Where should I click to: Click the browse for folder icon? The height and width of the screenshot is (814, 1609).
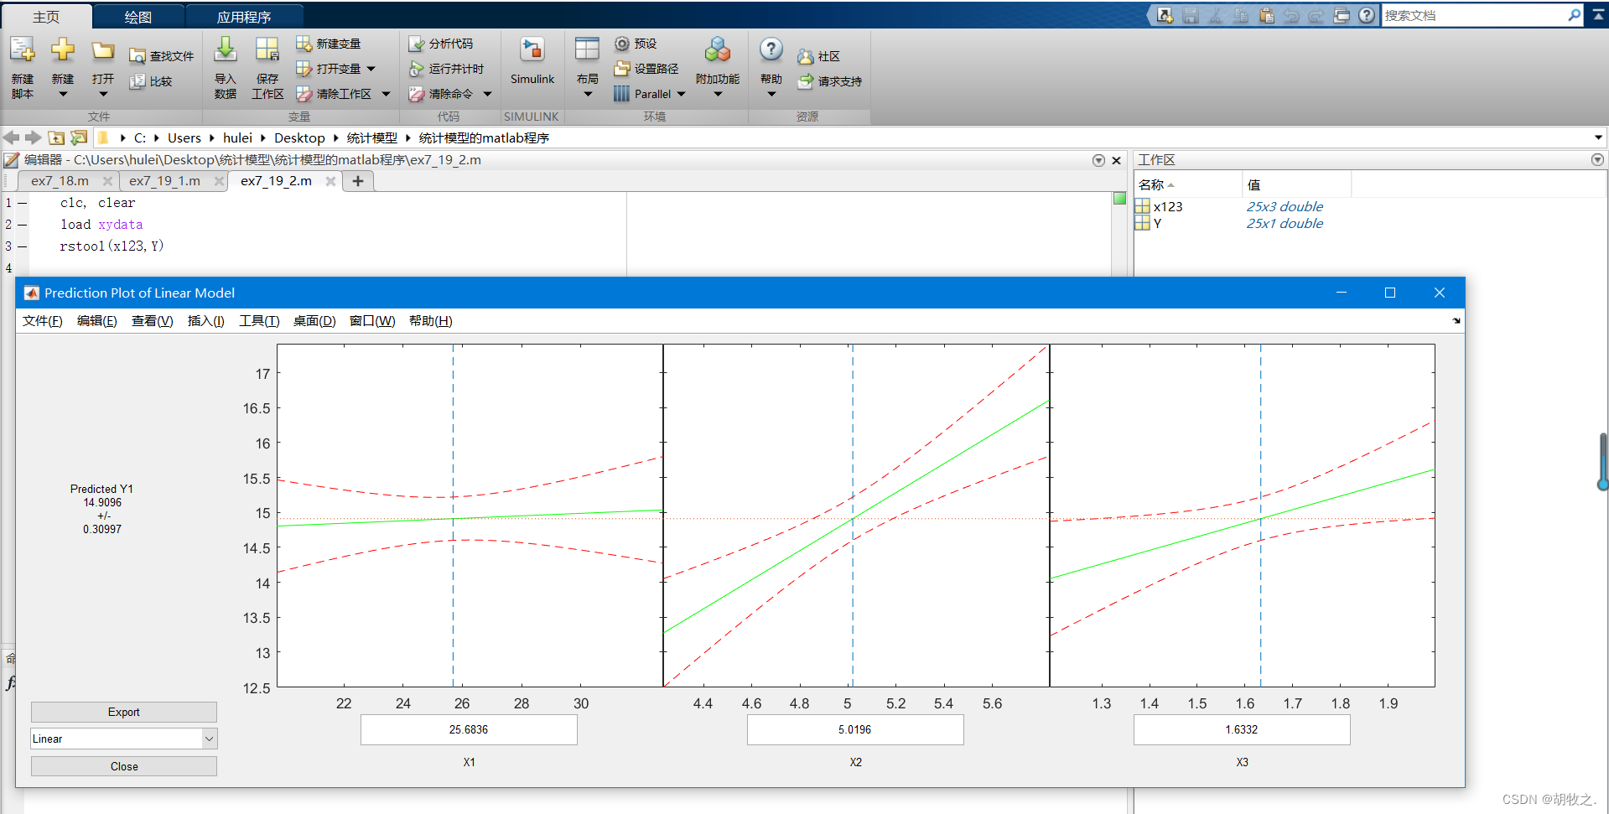pos(79,137)
